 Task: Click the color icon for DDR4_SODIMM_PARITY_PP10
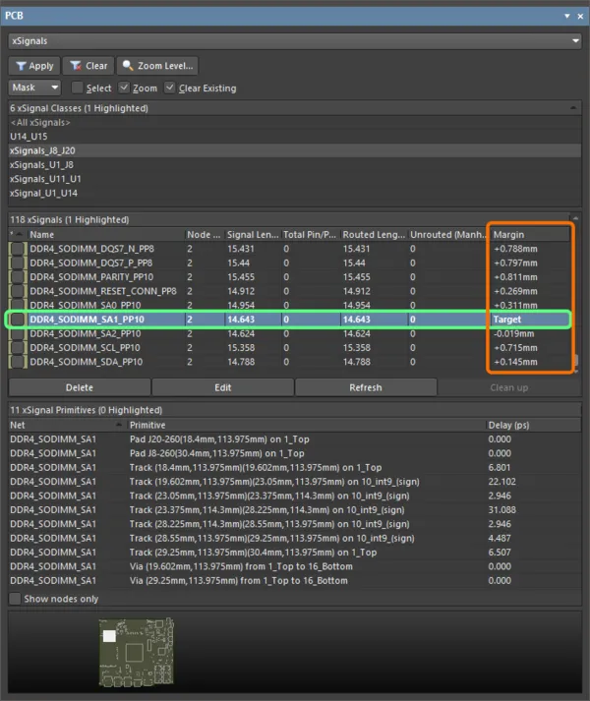pyautogui.click(x=17, y=278)
